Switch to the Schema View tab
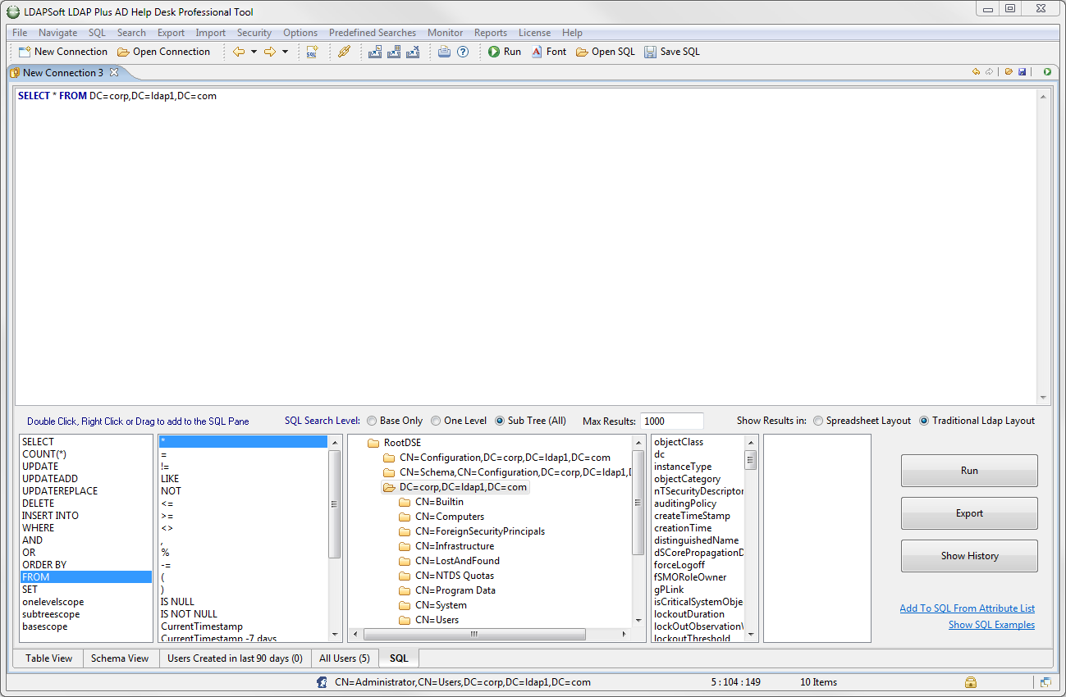 (x=120, y=658)
